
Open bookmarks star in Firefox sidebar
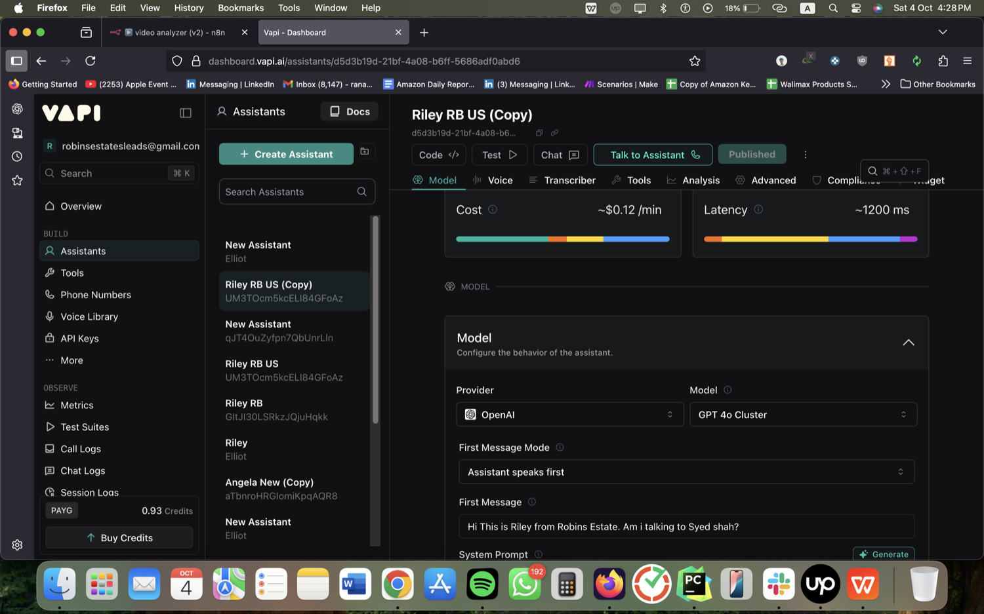coord(17,180)
